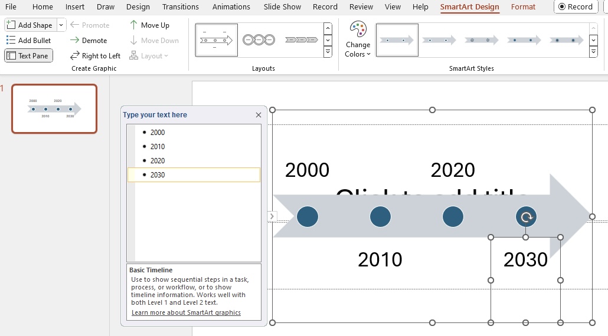The width and height of the screenshot is (608, 336).
Task: Open the Record ribbon tab
Action: point(325,7)
